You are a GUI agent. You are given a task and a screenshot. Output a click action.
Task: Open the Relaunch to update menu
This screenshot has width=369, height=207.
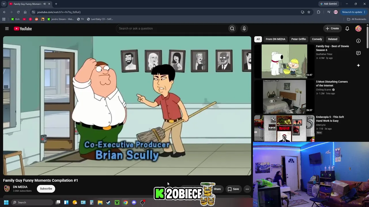pos(353,12)
